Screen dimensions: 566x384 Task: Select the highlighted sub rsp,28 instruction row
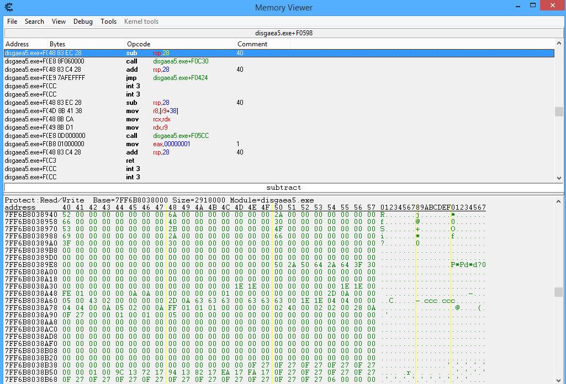click(279, 53)
